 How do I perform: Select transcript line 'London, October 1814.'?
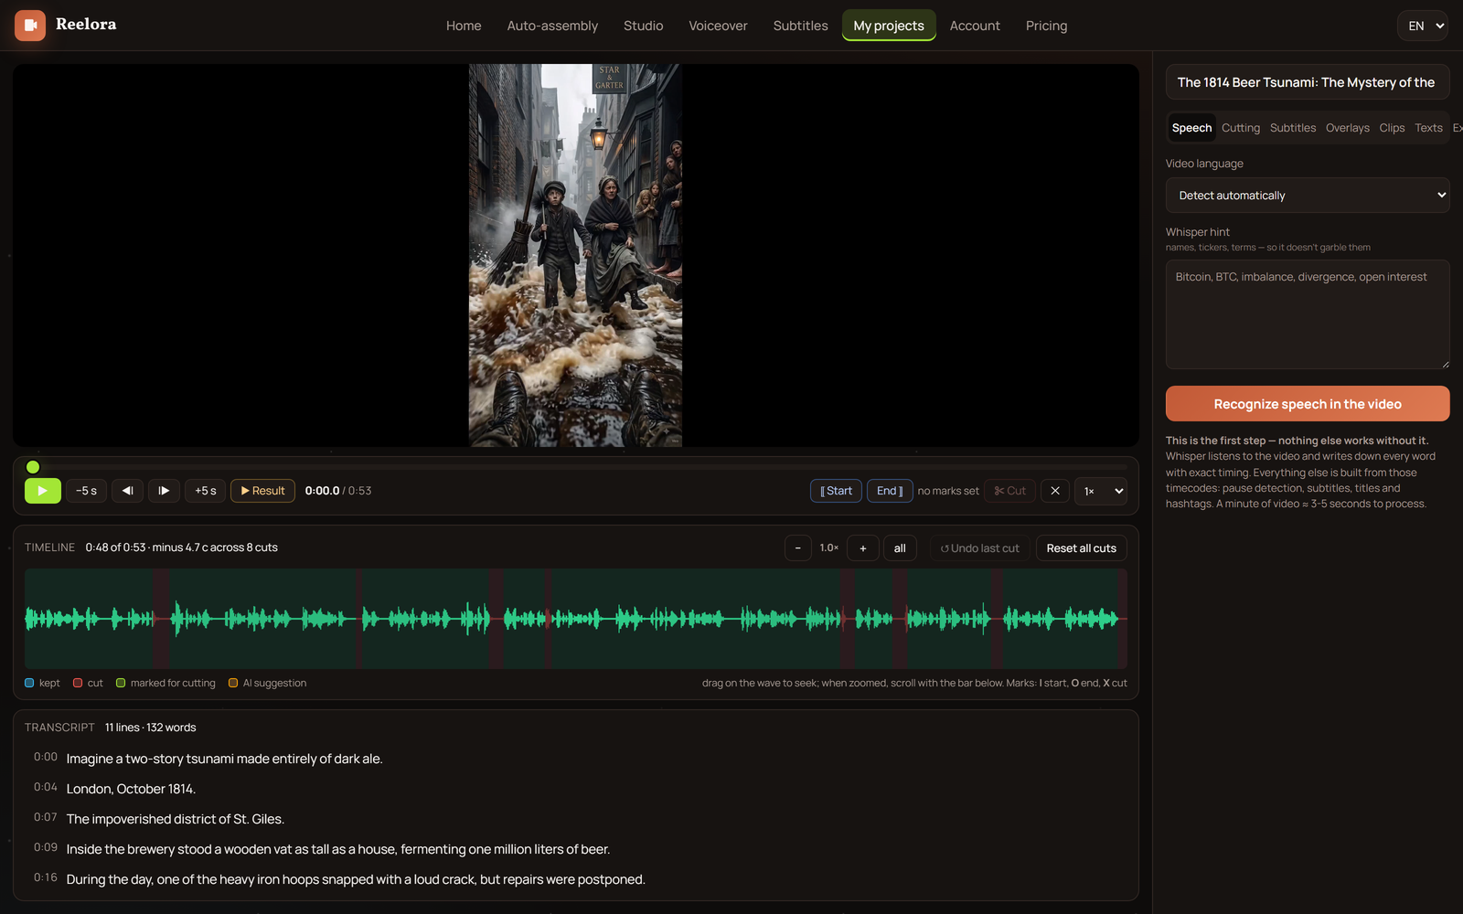click(576, 789)
